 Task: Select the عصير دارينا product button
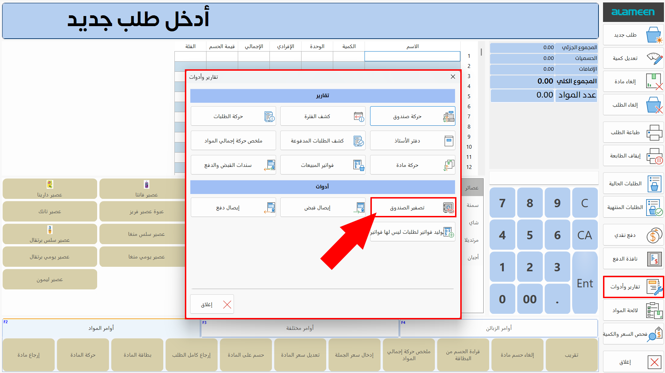point(50,189)
